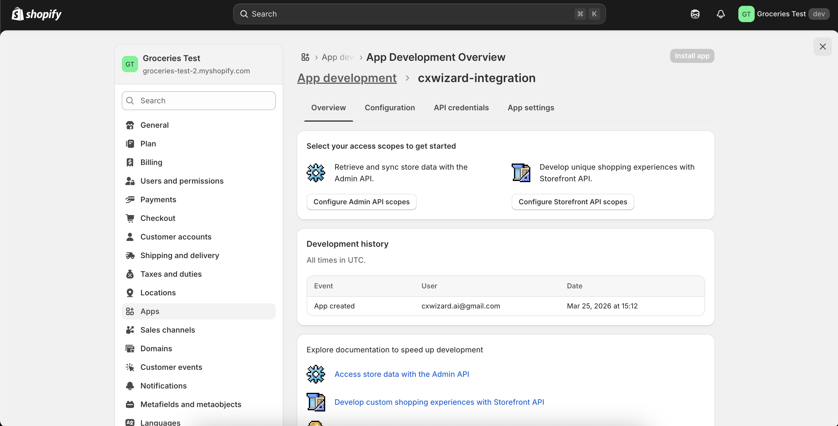Open the API credentials tab
This screenshot has height=426, width=838.
click(x=461, y=108)
